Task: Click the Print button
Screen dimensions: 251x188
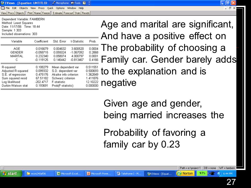Action: (x=30, y=13)
